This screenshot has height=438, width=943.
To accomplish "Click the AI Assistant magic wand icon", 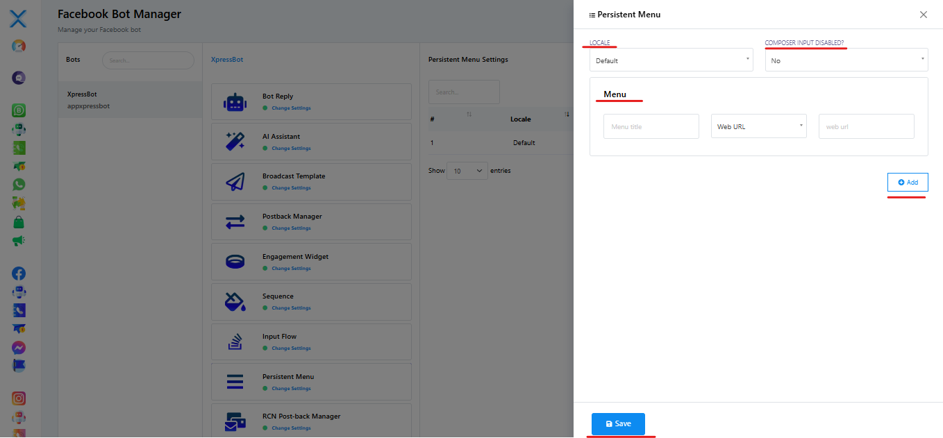I will click(235, 142).
